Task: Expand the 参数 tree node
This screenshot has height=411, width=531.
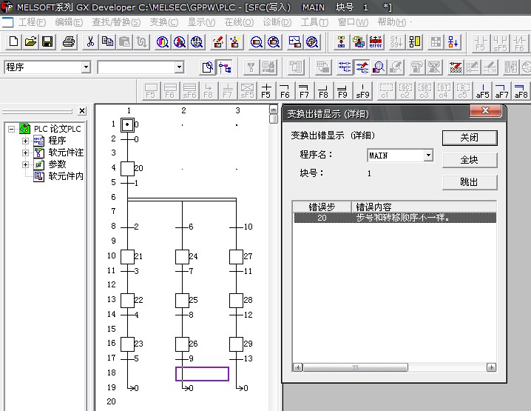Action: [26, 164]
